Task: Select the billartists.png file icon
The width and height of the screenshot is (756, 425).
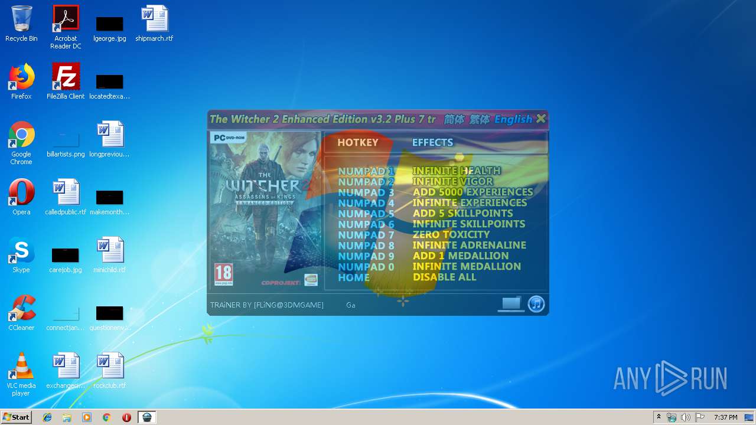Action: 66,144
